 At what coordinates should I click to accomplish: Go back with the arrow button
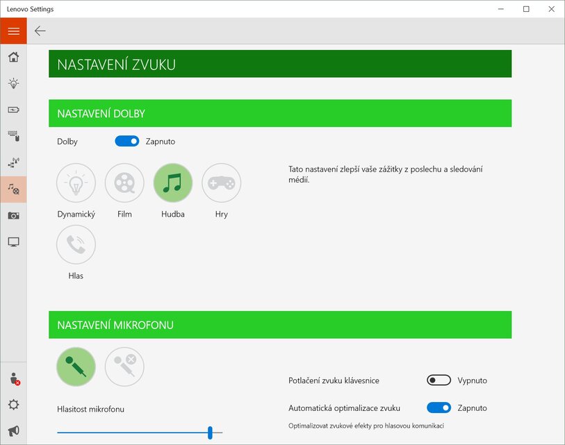tap(40, 31)
